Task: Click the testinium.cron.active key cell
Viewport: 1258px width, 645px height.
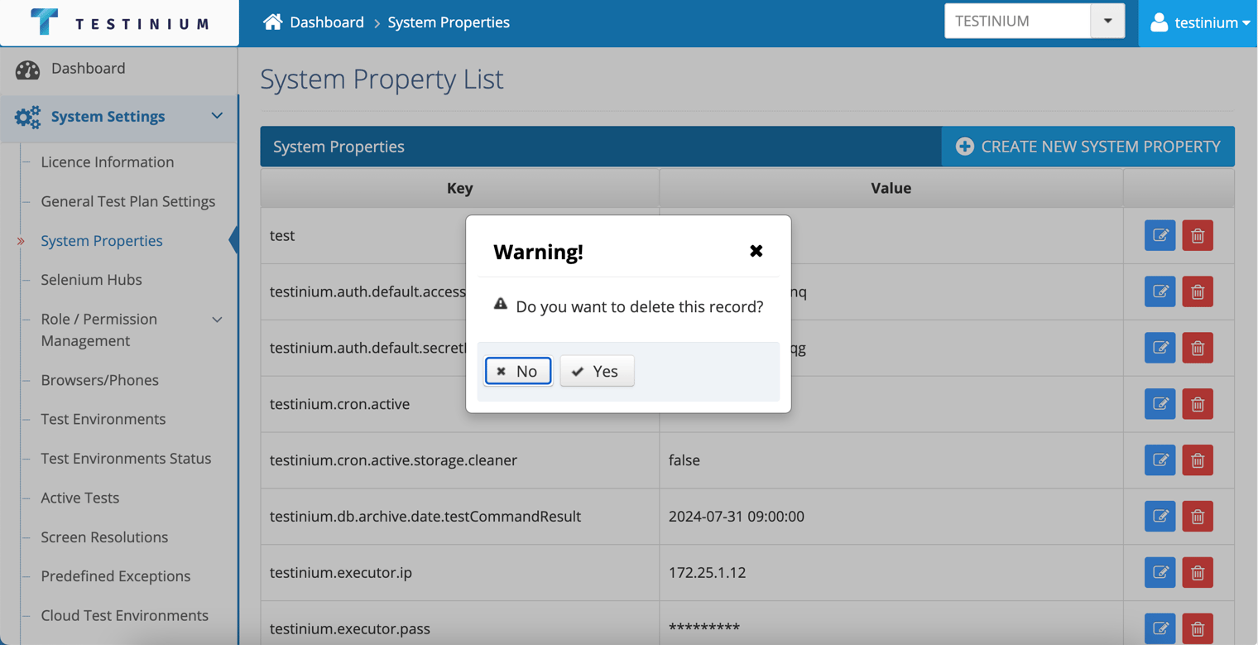Action: [459, 404]
